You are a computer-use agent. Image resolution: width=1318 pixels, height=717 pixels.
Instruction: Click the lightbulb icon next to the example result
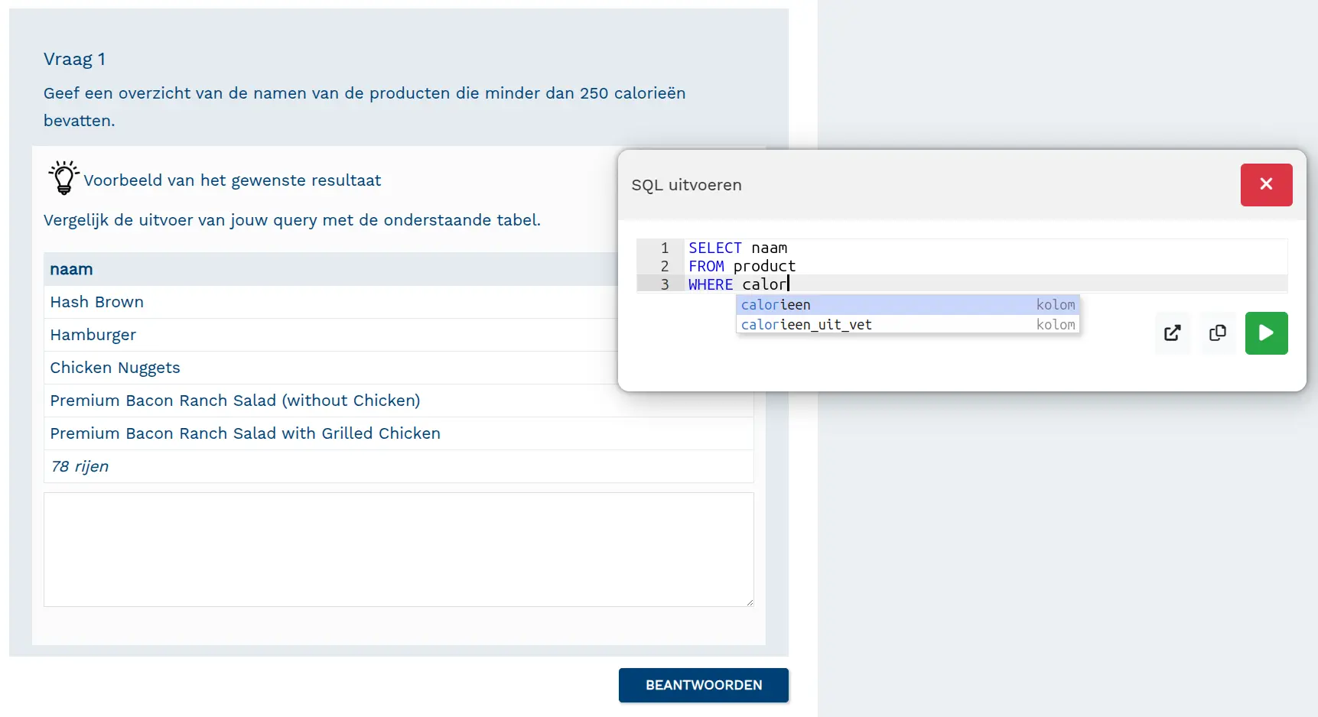[63, 177]
